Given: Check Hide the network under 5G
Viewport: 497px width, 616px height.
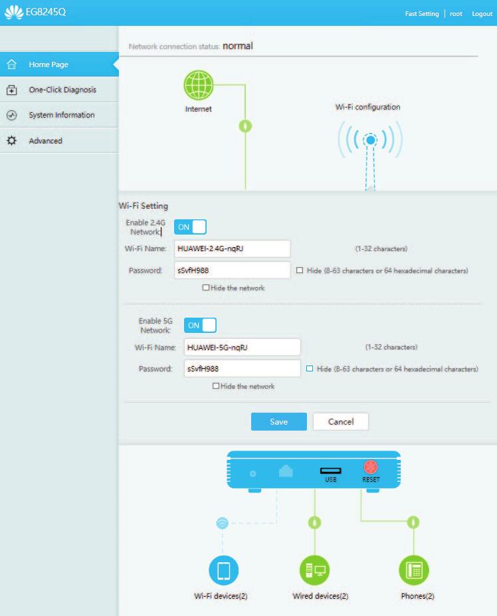Looking at the screenshot, I should click(x=216, y=386).
